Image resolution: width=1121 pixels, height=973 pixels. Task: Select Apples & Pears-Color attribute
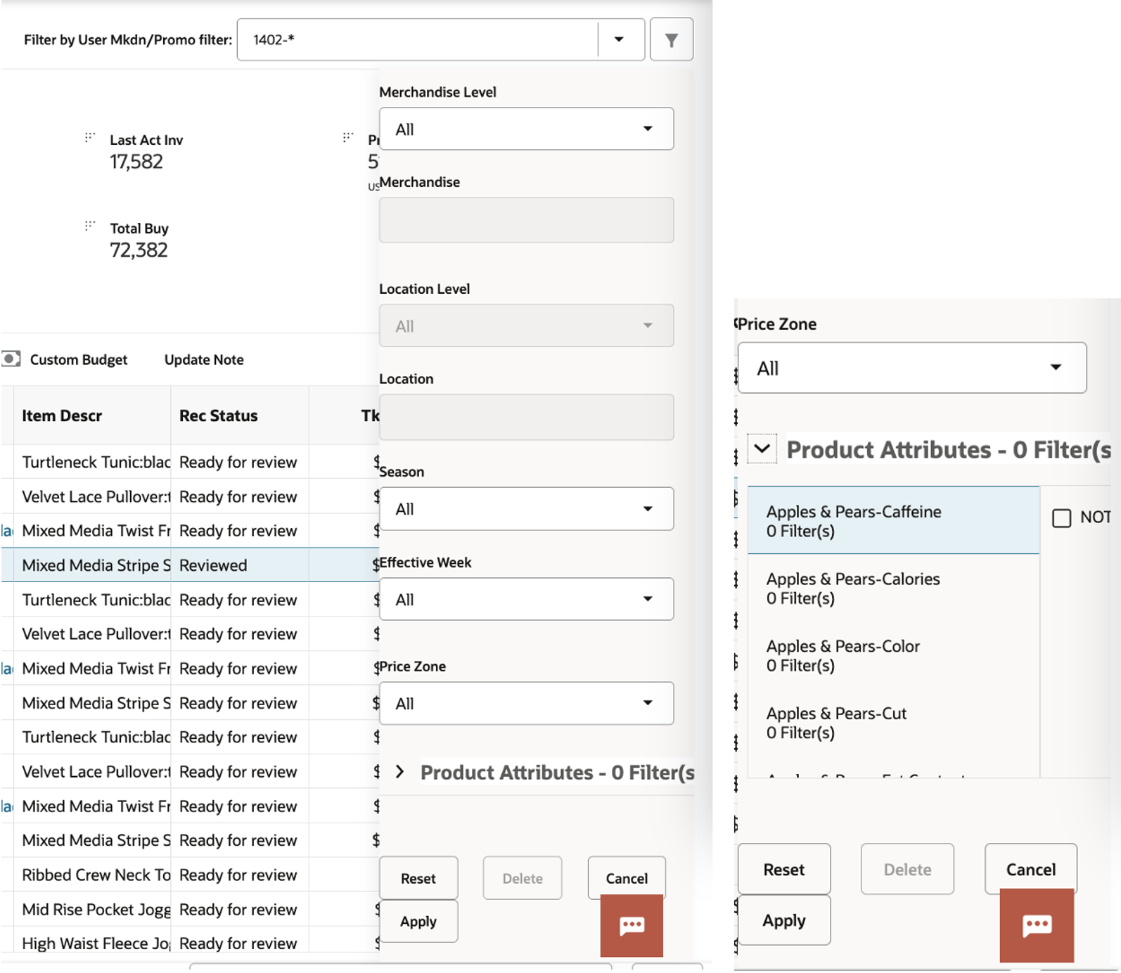click(x=893, y=655)
